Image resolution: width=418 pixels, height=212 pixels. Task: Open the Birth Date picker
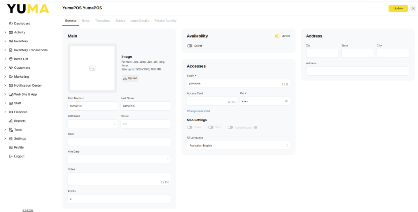(93, 124)
